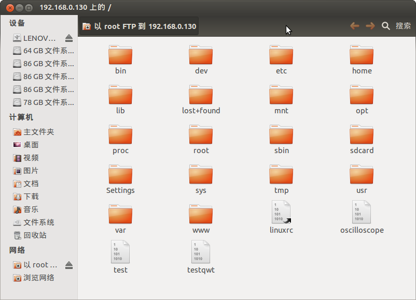Minimize the file manager window
This screenshot has width=416, height=300.
19,8
